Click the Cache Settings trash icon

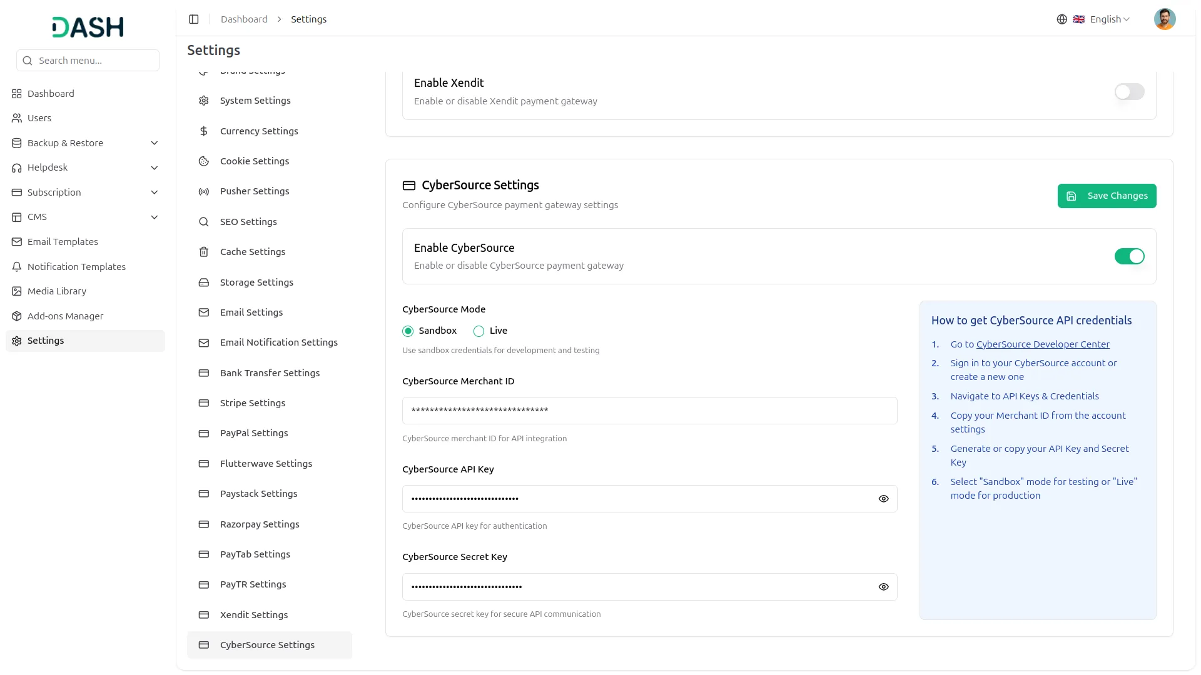[204, 252]
